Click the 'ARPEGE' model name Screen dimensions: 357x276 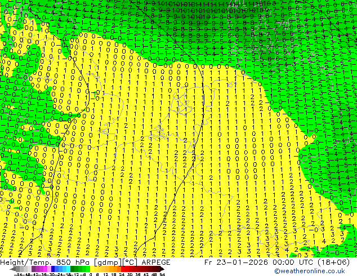(x=156, y=262)
